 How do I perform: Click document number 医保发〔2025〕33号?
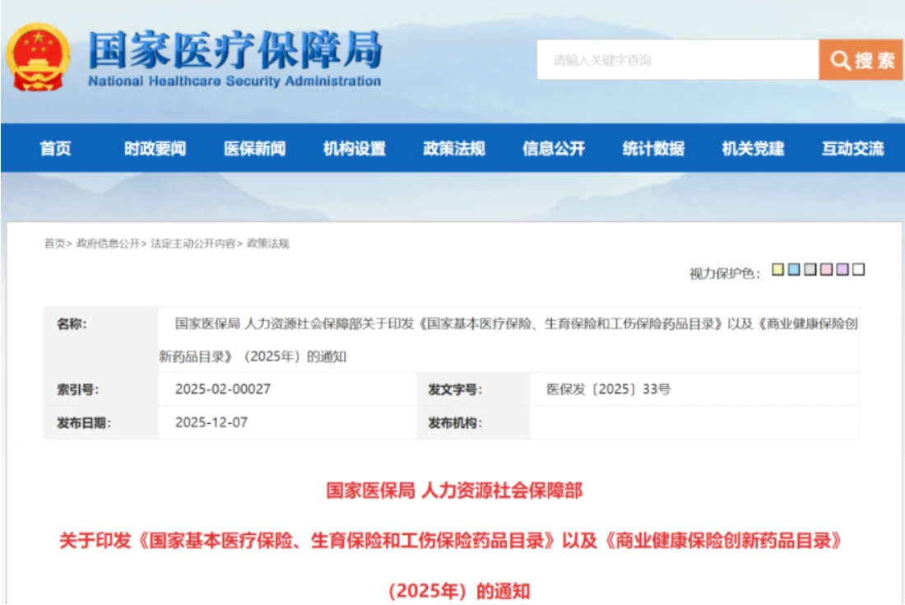point(609,389)
